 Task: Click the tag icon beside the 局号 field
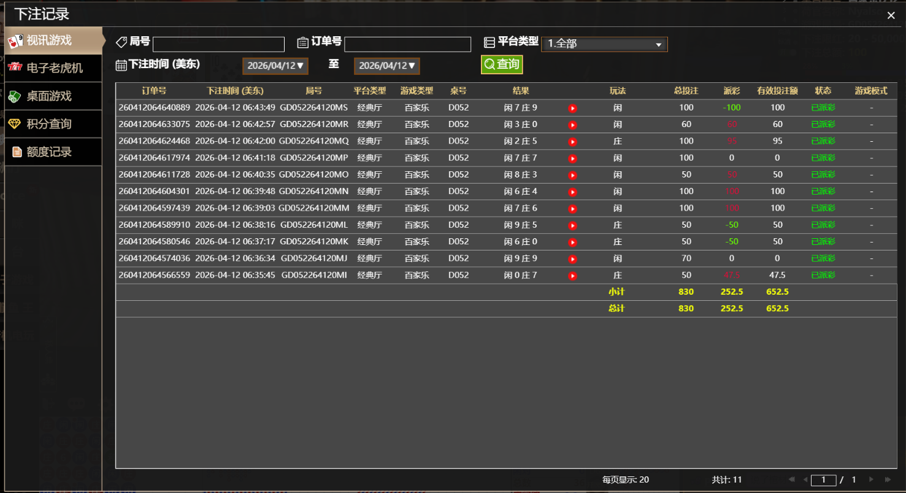[x=120, y=42]
